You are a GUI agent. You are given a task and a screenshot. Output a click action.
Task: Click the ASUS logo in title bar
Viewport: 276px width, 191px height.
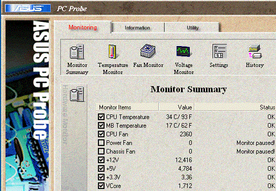(28, 8)
